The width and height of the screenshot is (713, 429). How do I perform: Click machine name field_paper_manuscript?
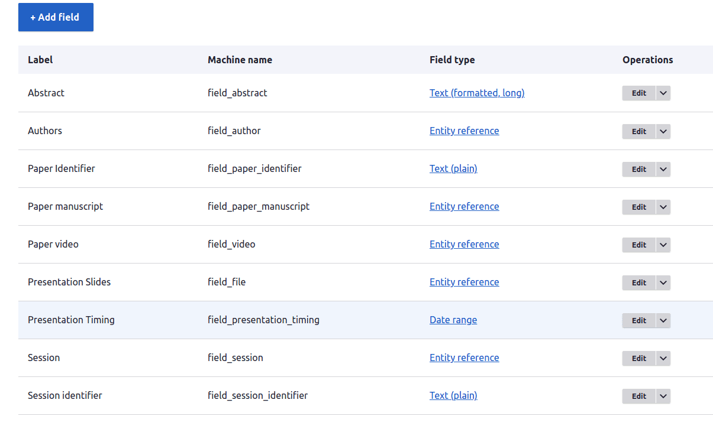pos(259,206)
